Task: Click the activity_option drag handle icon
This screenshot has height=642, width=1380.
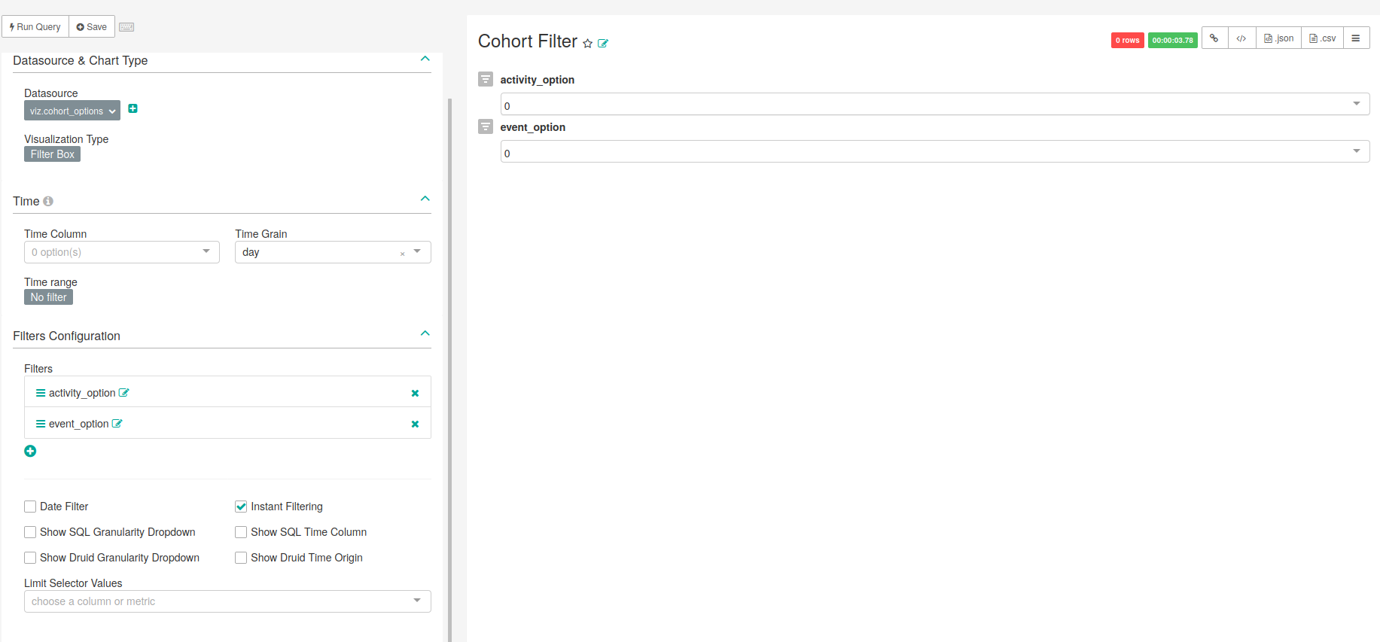Action: (41, 393)
